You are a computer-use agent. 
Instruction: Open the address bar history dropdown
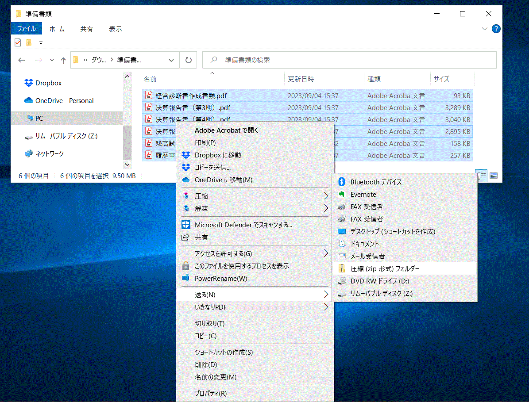[171, 60]
